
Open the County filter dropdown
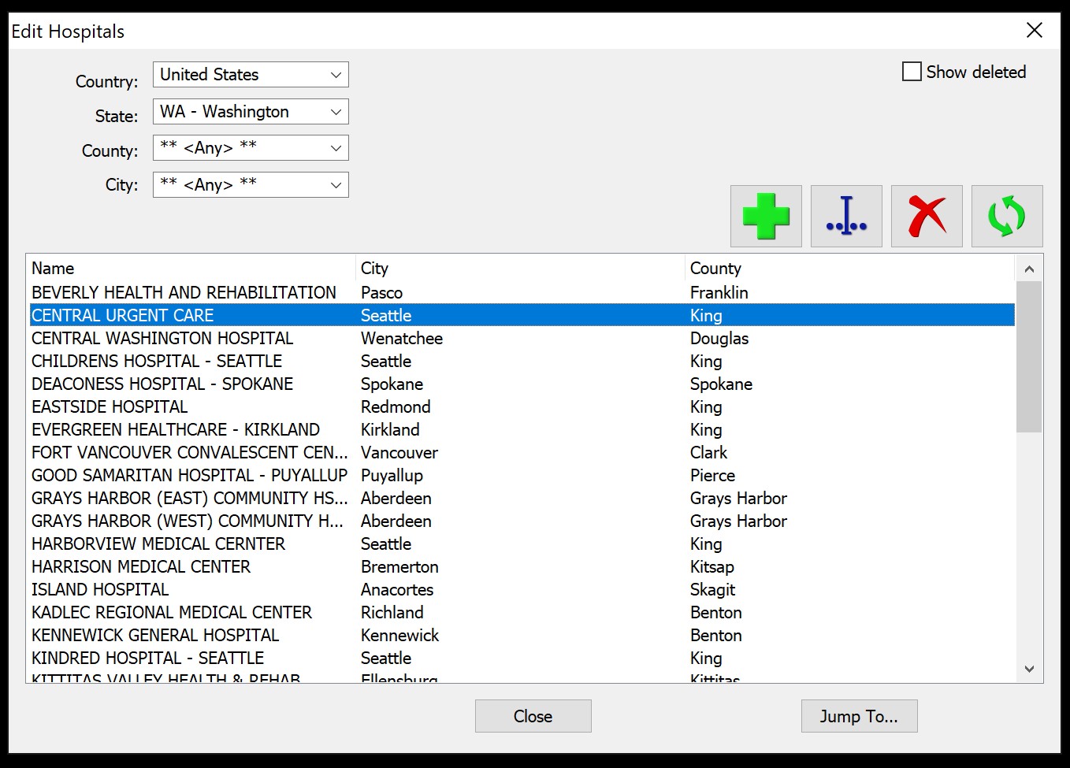[x=251, y=148]
